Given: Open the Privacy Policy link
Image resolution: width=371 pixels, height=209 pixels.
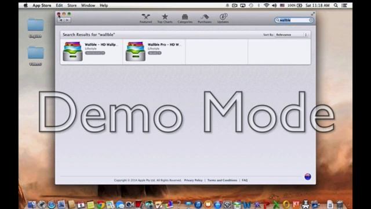Looking at the screenshot, I should [193, 180].
